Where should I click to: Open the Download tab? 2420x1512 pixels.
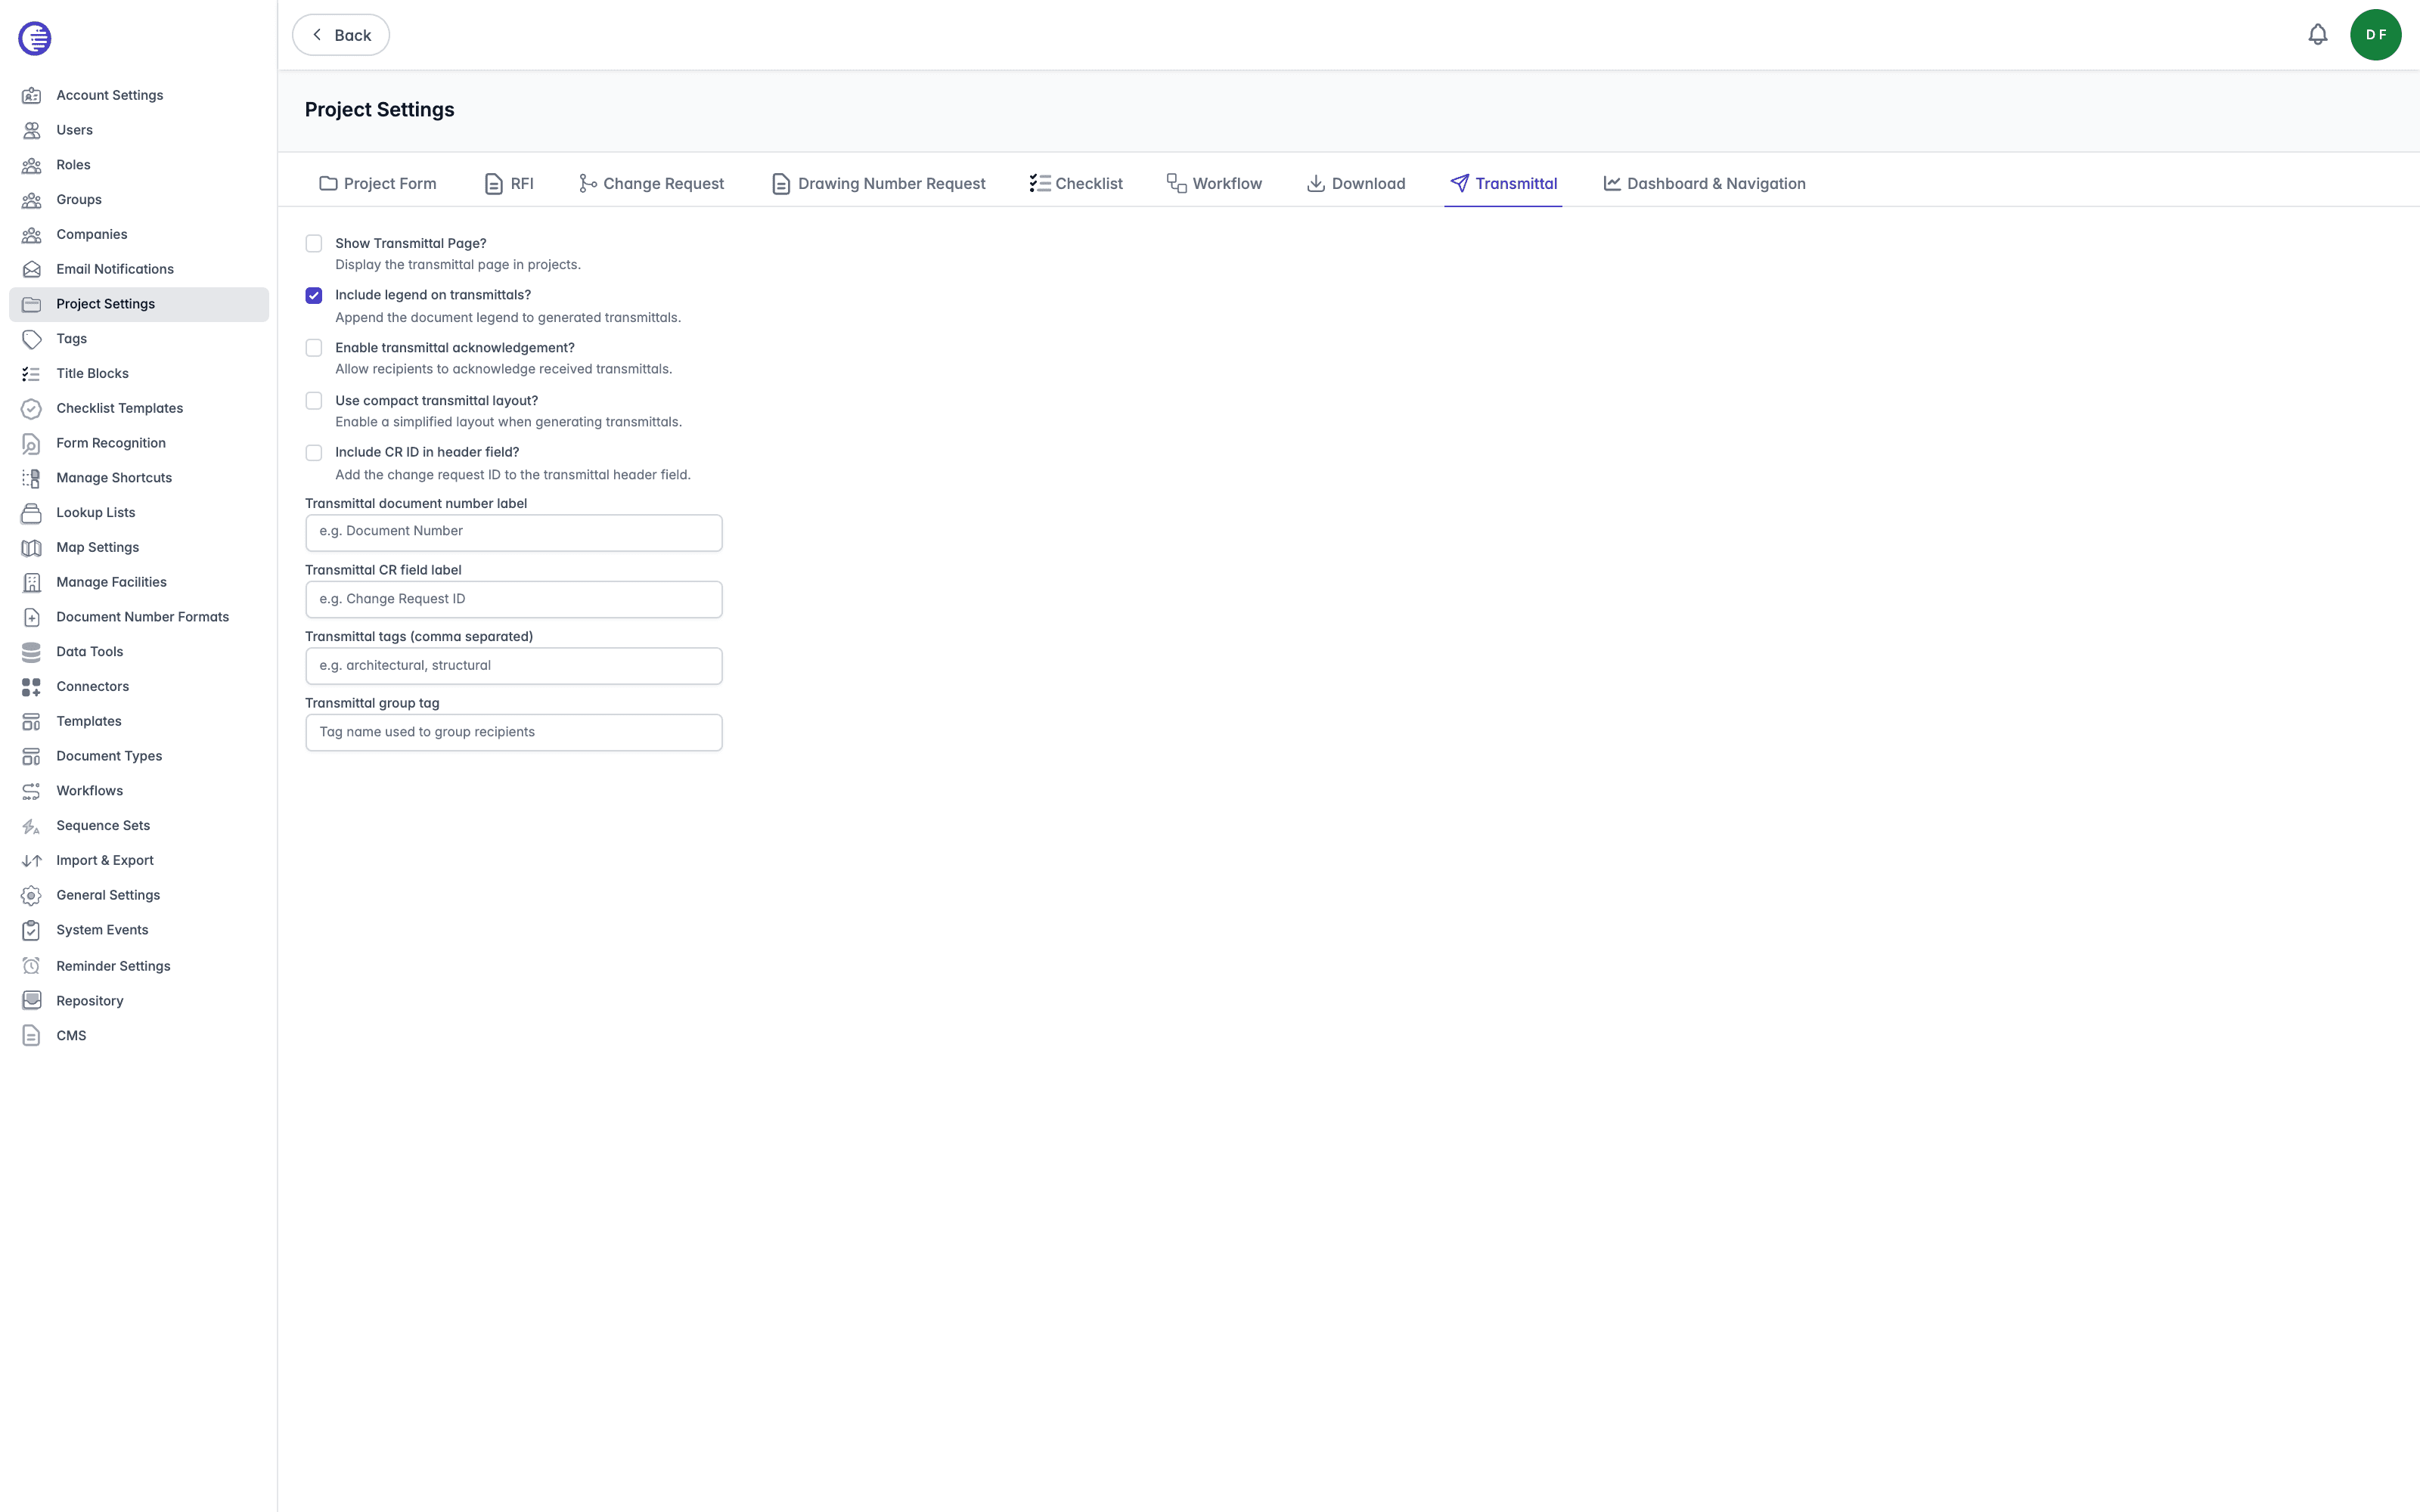coord(1355,184)
